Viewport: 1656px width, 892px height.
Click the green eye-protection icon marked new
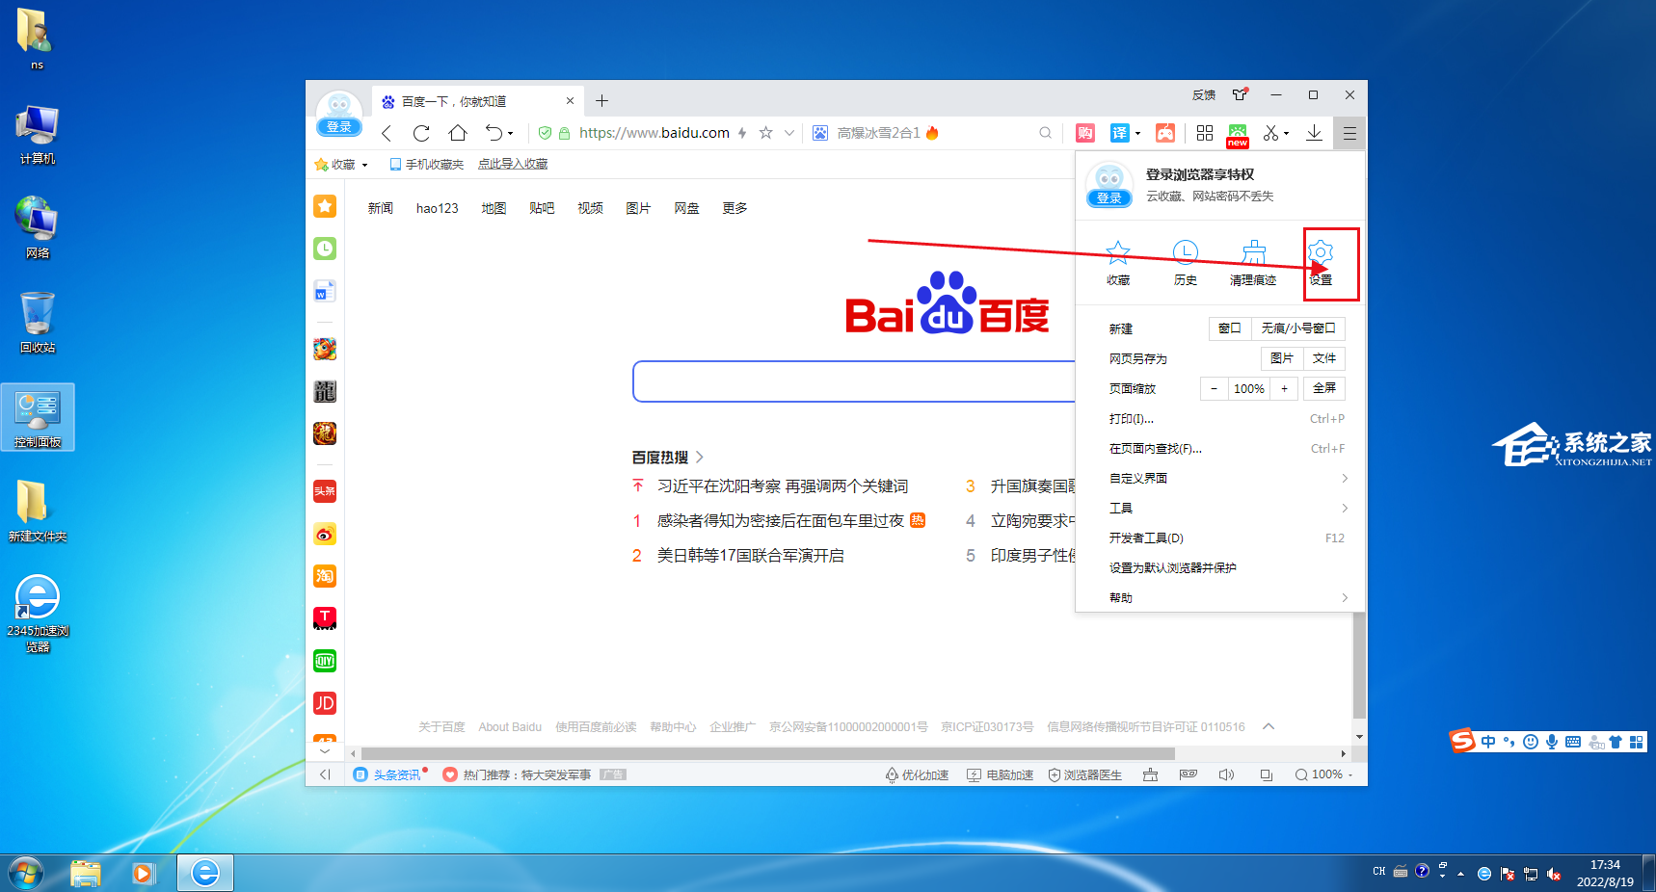(x=1238, y=134)
